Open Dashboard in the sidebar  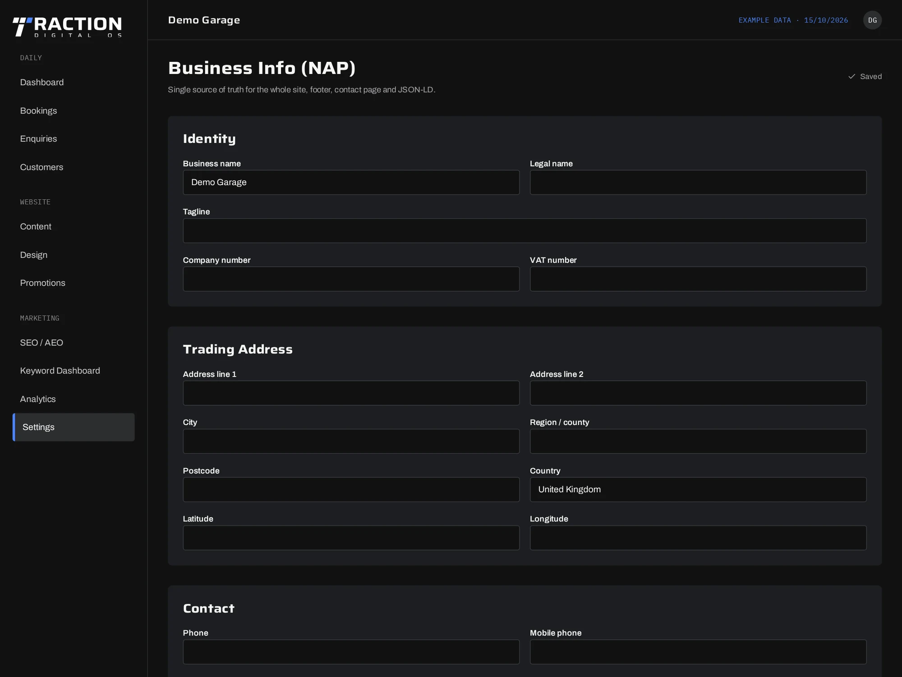point(74,82)
